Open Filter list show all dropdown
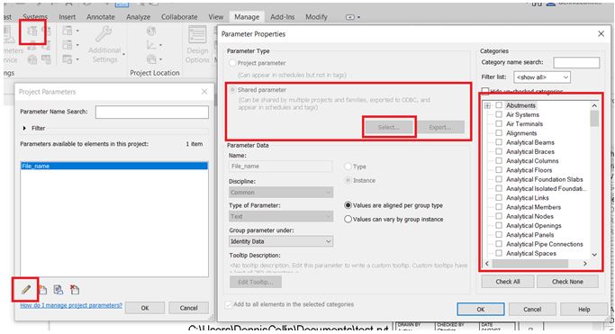Screen dimensions: 615x334 (542, 77)
